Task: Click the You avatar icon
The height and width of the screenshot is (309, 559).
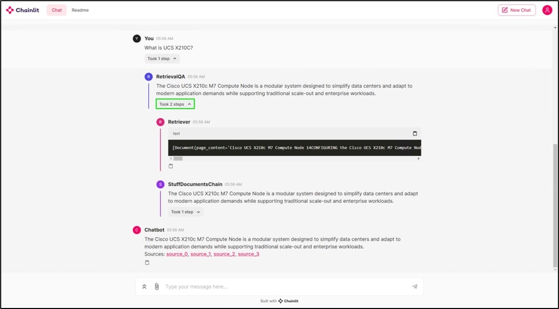Action: coord(137,38)
